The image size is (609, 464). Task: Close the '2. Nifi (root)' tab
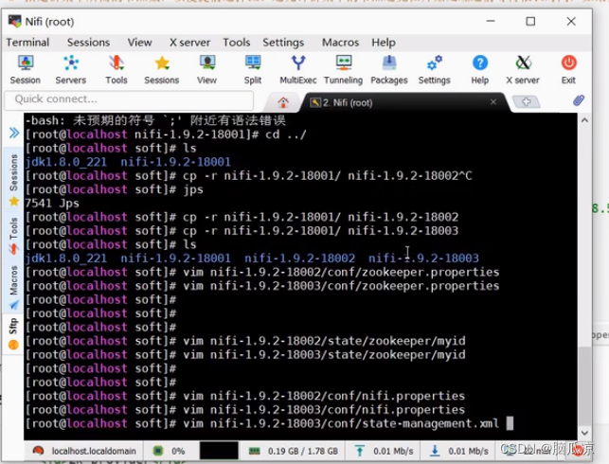pos(493,101)
